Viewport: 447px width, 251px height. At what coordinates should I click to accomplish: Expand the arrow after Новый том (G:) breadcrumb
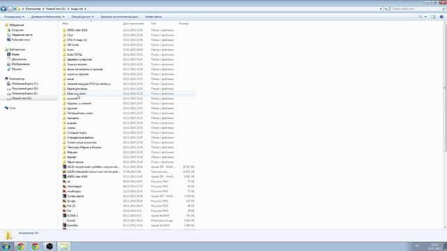click(68, 9)
